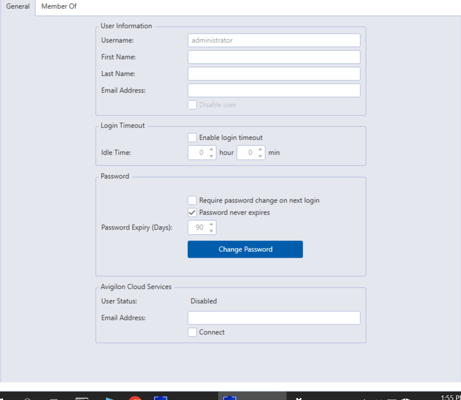Focus the Avigilon Cloud Services email field
The image size is (461, 400).
click(x=274, y=317)
